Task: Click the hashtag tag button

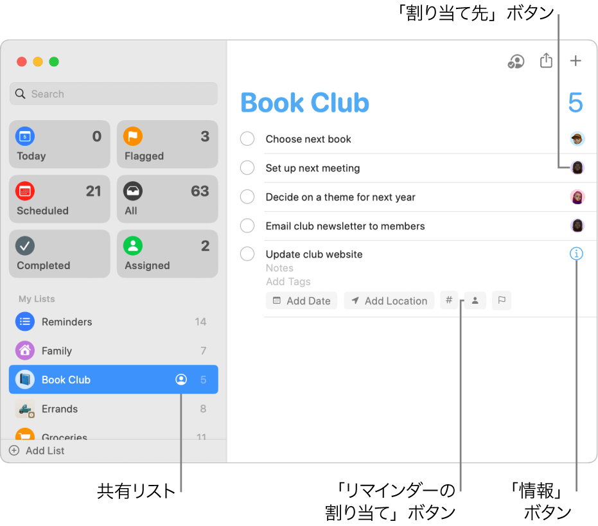Action: [x=449, y=300]
